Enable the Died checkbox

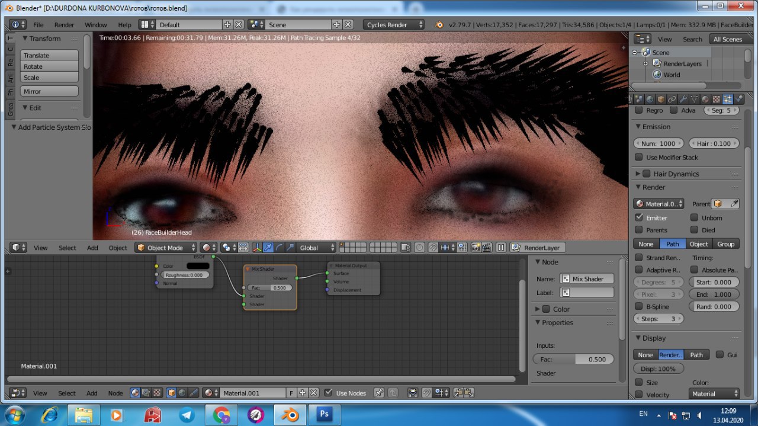coord(695,229)
